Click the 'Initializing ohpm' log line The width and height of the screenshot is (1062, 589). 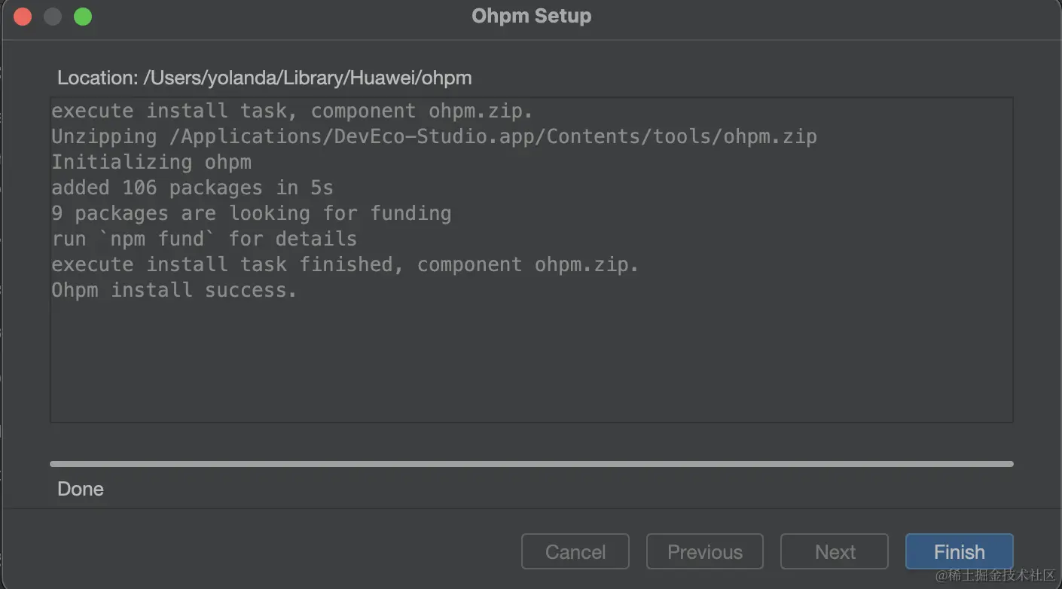(151, 162)
